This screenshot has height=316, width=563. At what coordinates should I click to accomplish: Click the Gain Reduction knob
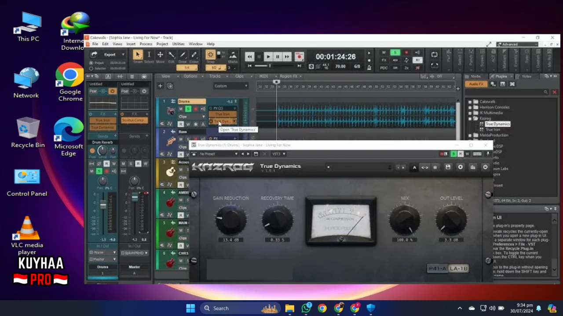click(x=230, y=219)
